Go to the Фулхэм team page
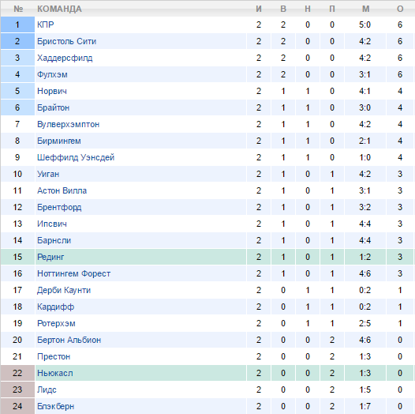Image resolution: width=415 pixels, height=414 pixels. 52,74
